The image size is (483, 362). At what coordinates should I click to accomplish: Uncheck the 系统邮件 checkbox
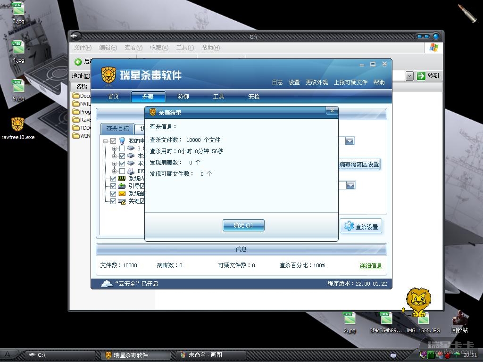pyautogui.click(x=113, y=194)
